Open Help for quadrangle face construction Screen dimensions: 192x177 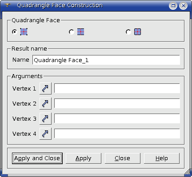(162, 158)
